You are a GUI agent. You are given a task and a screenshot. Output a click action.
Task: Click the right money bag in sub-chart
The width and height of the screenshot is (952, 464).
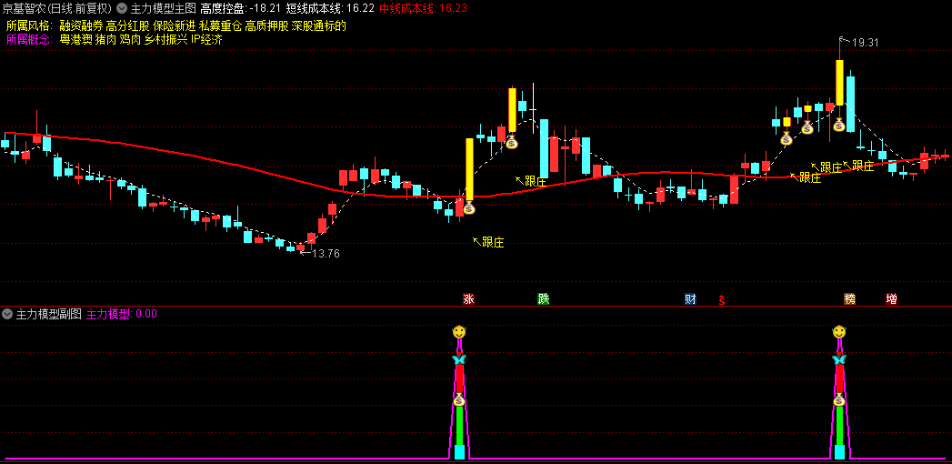point(839,399)
